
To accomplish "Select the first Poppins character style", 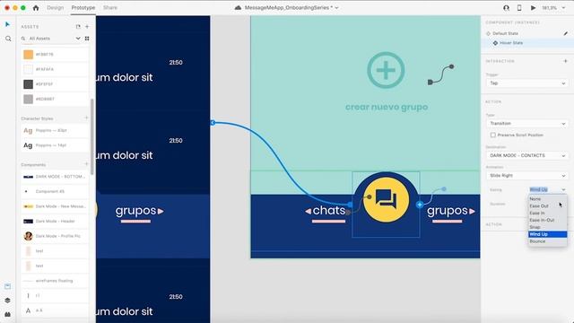I will pos(55,130).
